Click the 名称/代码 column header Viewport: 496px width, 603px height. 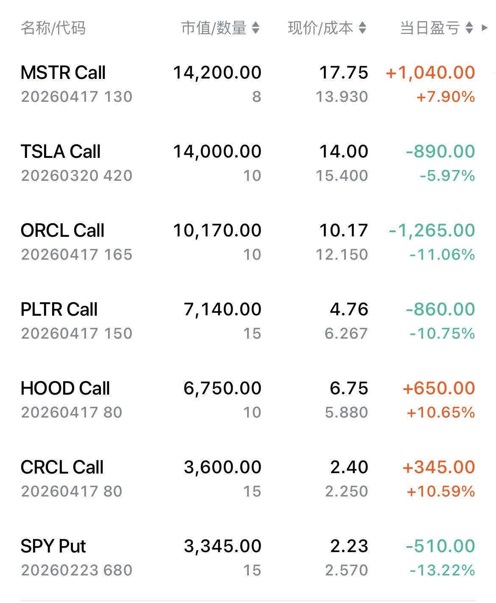(53, 28)
